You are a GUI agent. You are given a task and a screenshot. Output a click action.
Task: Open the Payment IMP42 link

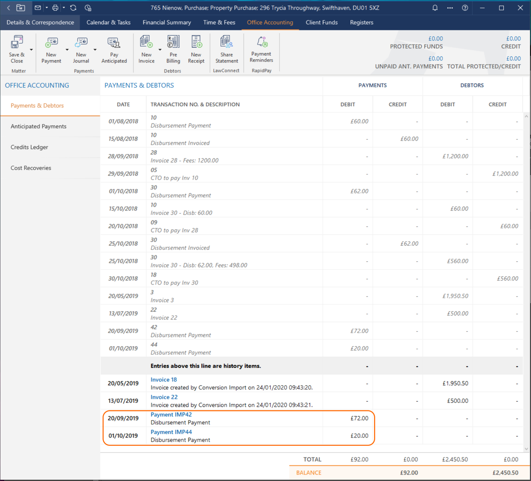coord(171,414)
